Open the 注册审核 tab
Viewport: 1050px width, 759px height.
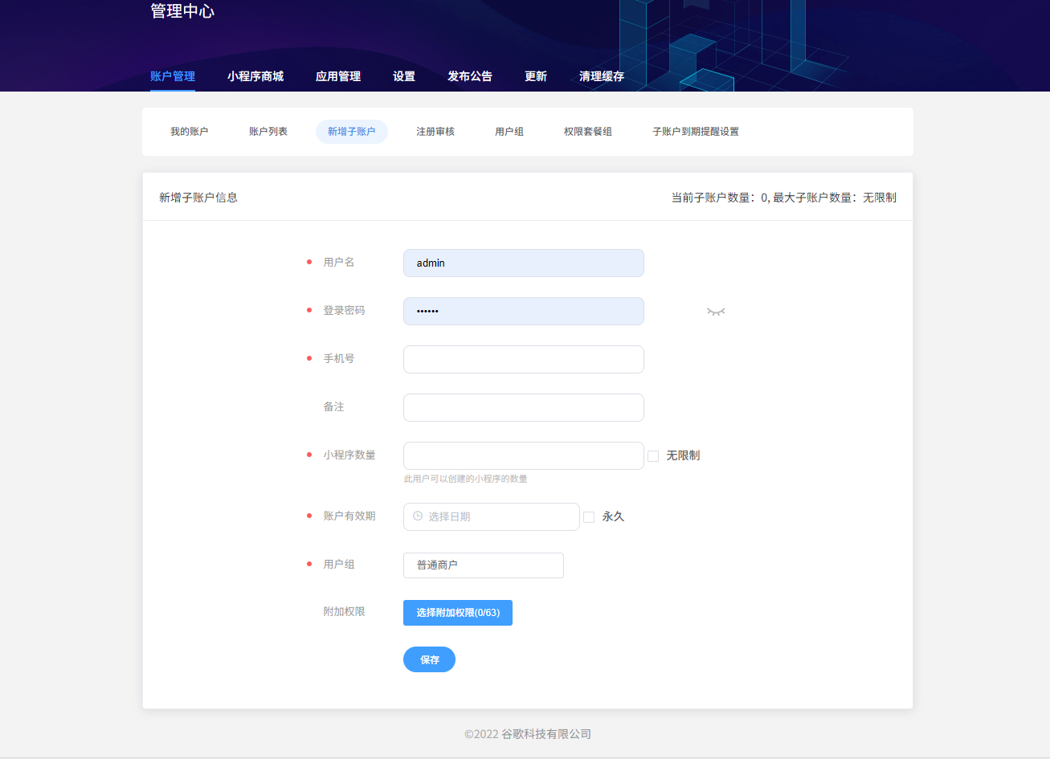point(435,131)
